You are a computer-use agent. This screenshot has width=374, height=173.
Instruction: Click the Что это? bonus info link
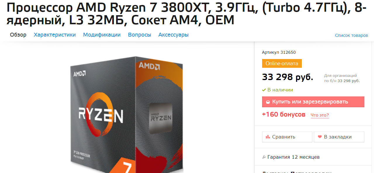coord(320,115)
